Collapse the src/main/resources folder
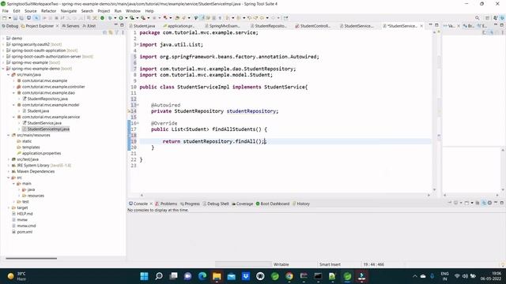Screen dimensions: 506x284 click(x=9, y=135)
